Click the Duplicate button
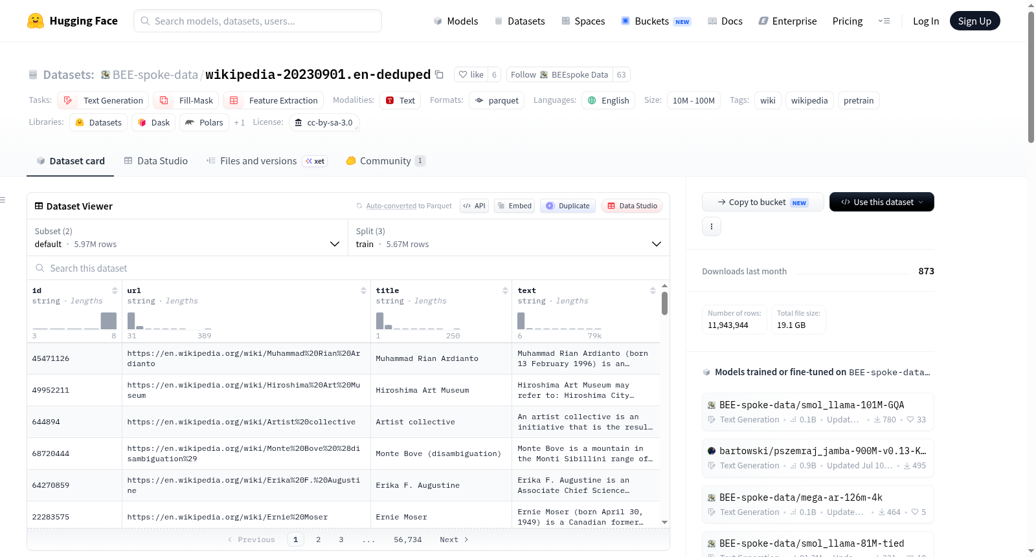1036x557 pixels. click(x=568, y=206)
